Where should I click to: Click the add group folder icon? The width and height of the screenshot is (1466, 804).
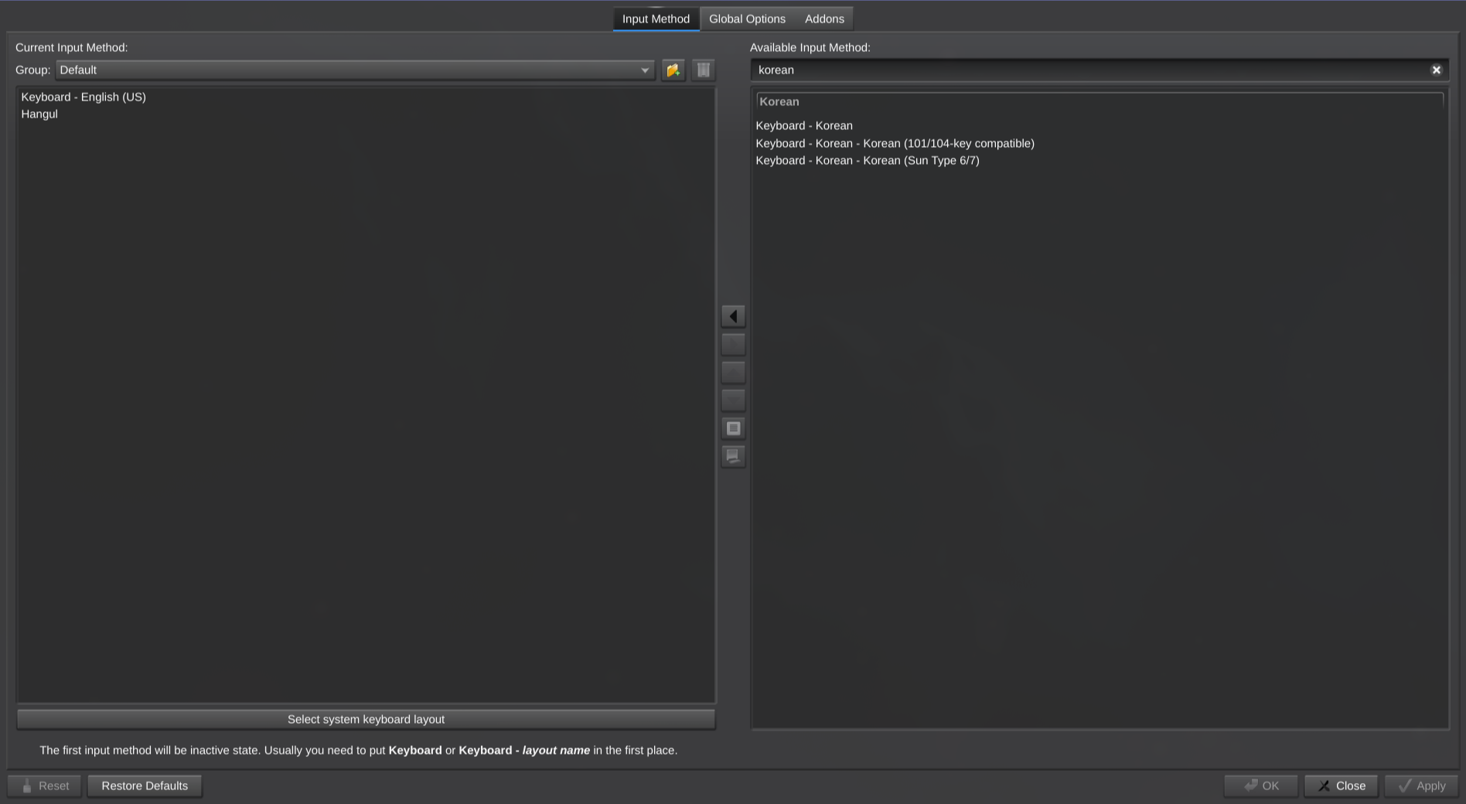tap(673, 70)
